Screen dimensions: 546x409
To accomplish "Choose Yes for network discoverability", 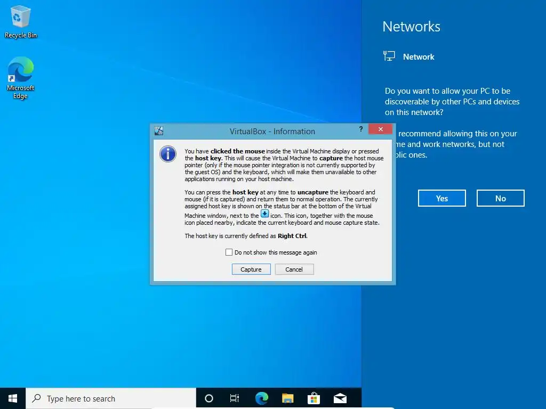I will [442, 198].
